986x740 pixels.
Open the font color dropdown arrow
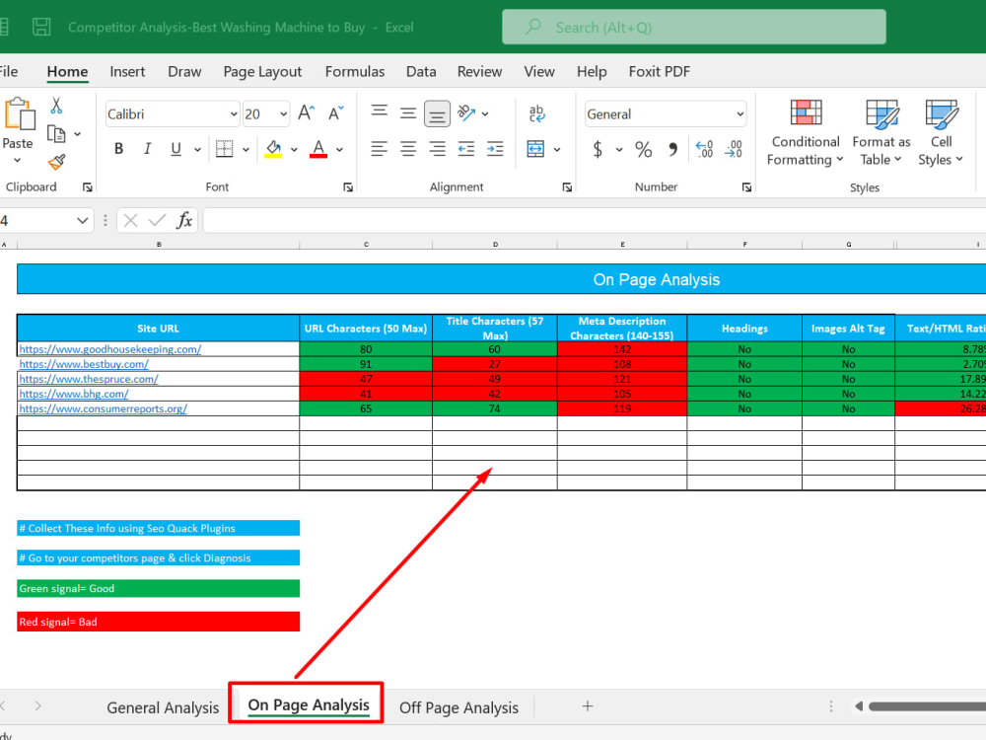[339, 150]
